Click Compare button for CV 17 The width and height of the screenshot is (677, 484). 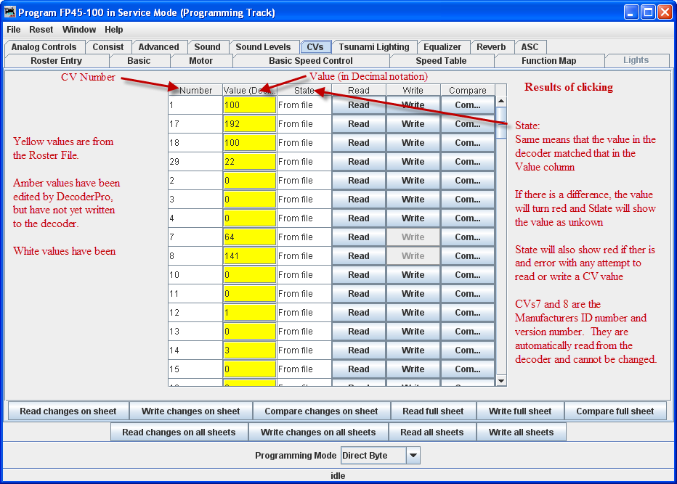(467, 124)
